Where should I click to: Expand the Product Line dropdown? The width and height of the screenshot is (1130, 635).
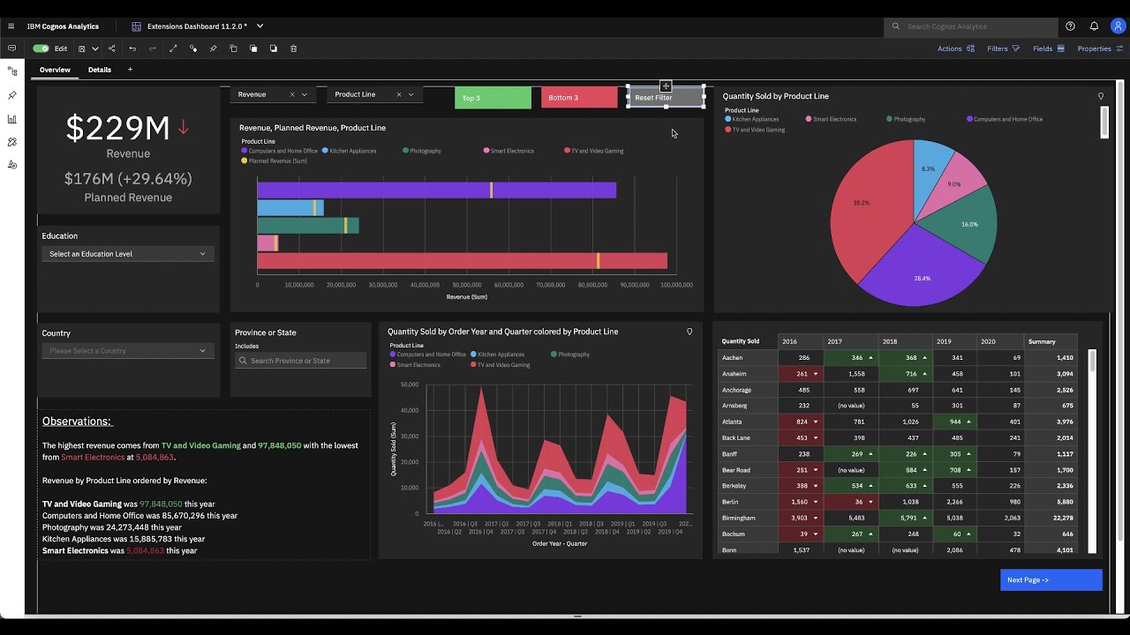pos(411,94)
